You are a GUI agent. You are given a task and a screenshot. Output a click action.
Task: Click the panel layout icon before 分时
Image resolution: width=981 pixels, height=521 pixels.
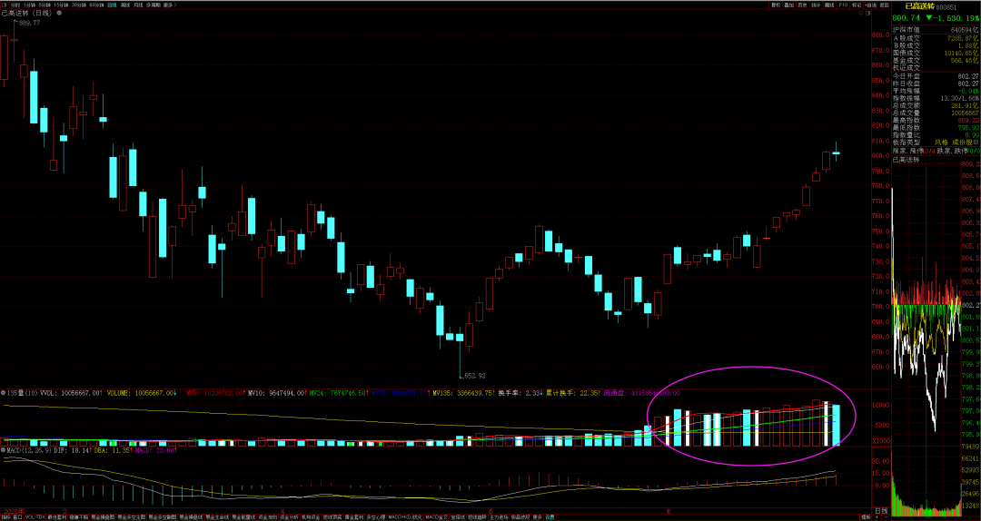point(5,5)
